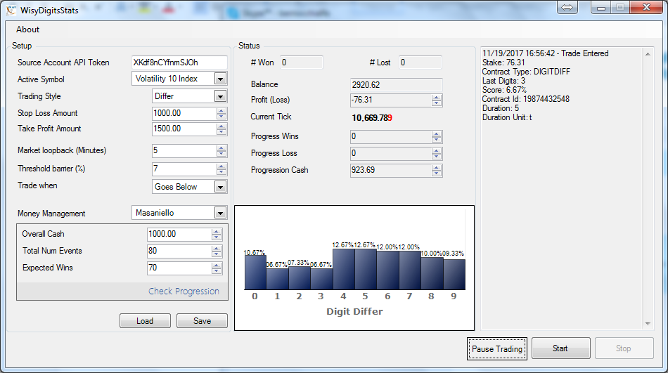Expand the Trade when dropdown
The image size is (668, 373).
(x=220, y=187)
